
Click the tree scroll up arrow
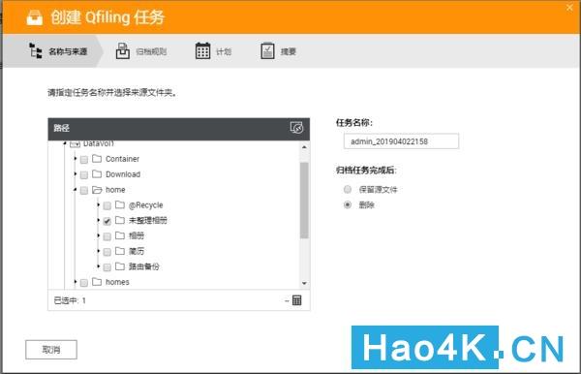[x=304, y=147]
